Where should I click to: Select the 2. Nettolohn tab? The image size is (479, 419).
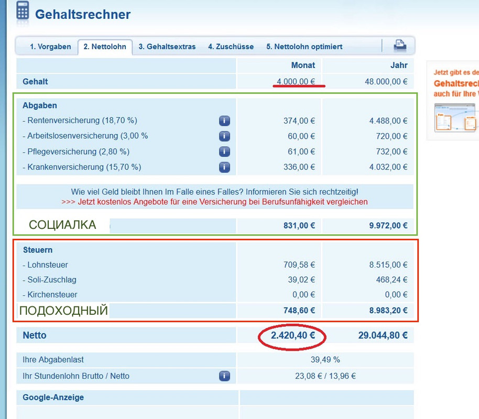105,47
